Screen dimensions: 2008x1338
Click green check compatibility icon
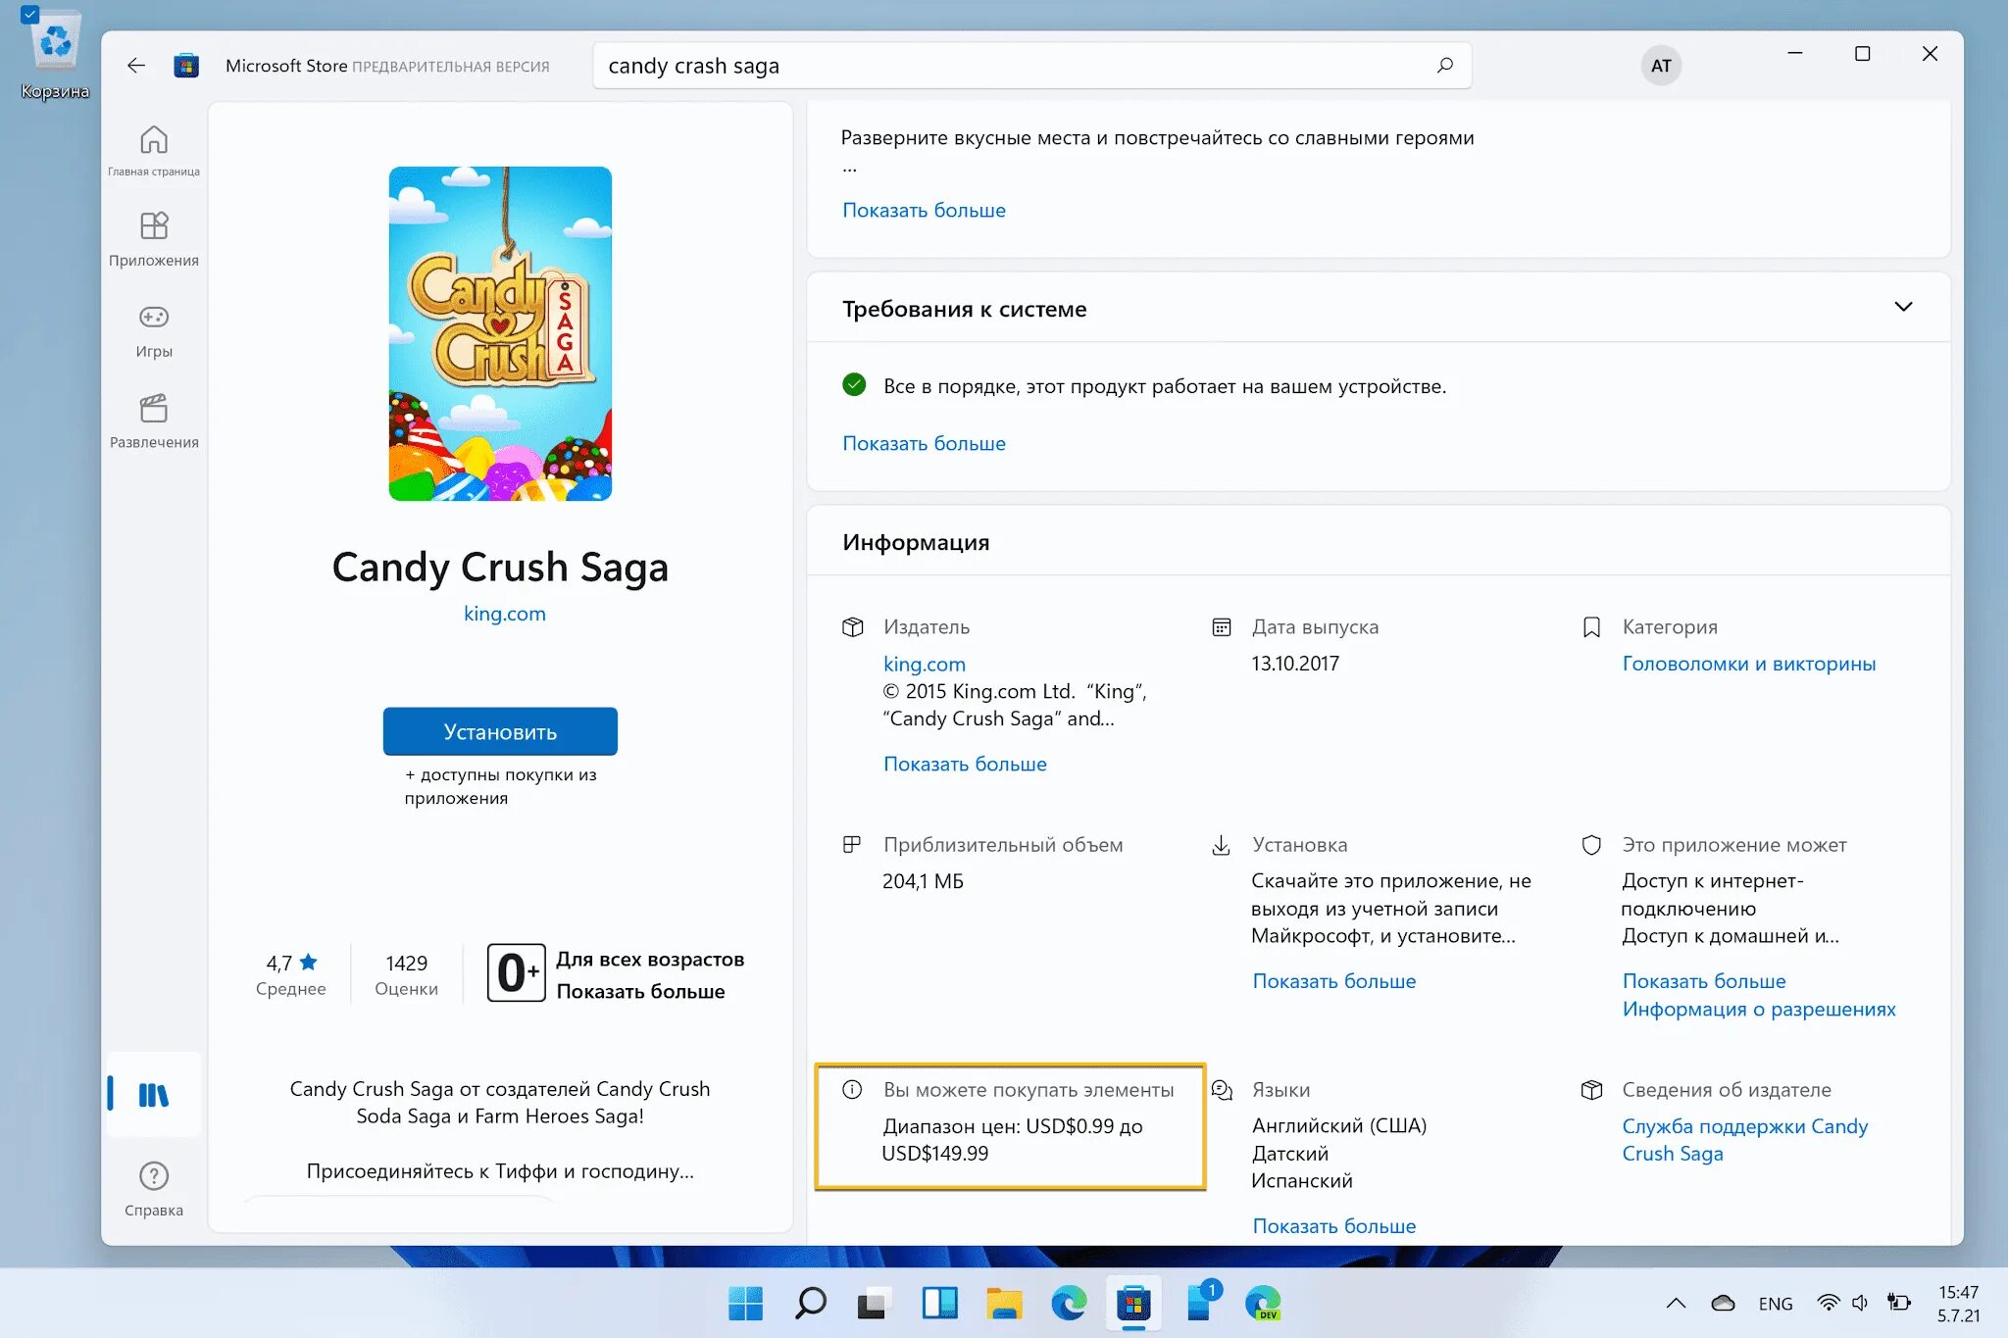click(854, 384)
